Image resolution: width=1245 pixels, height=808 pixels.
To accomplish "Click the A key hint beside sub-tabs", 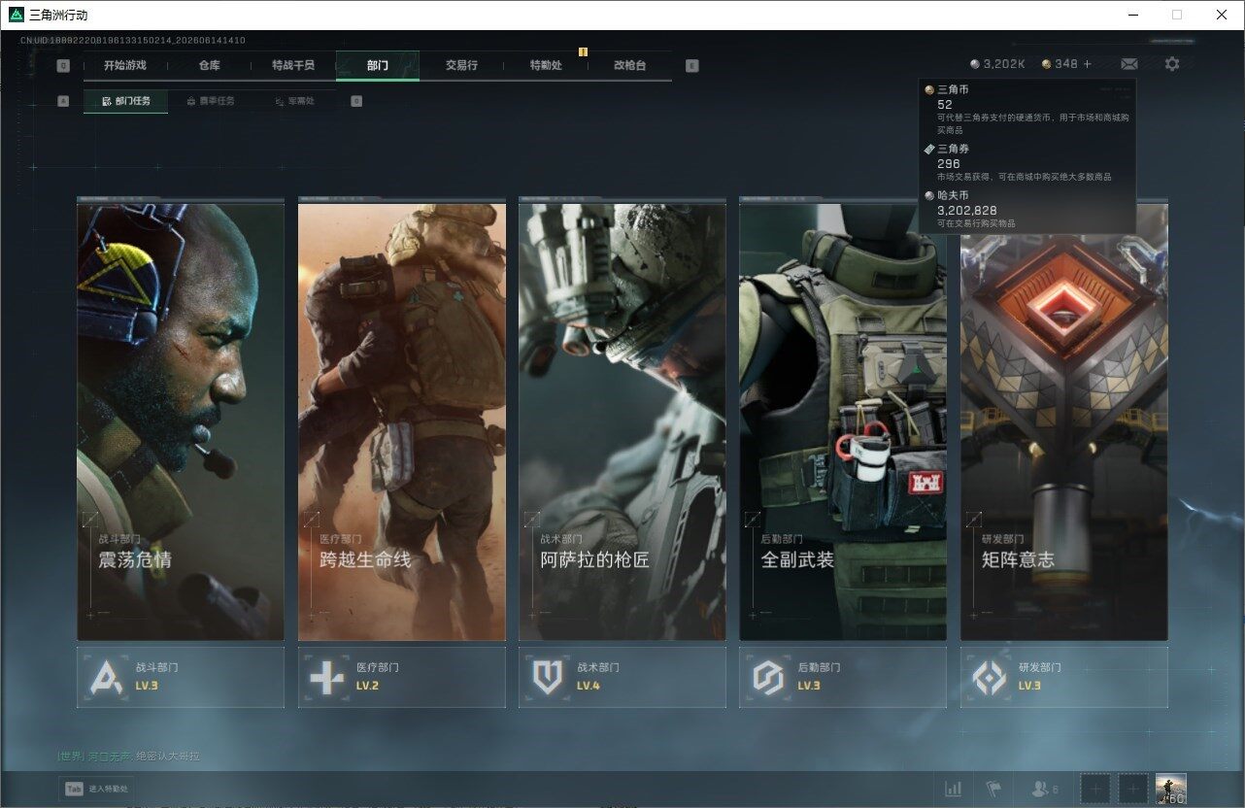I will click(63, 101).
